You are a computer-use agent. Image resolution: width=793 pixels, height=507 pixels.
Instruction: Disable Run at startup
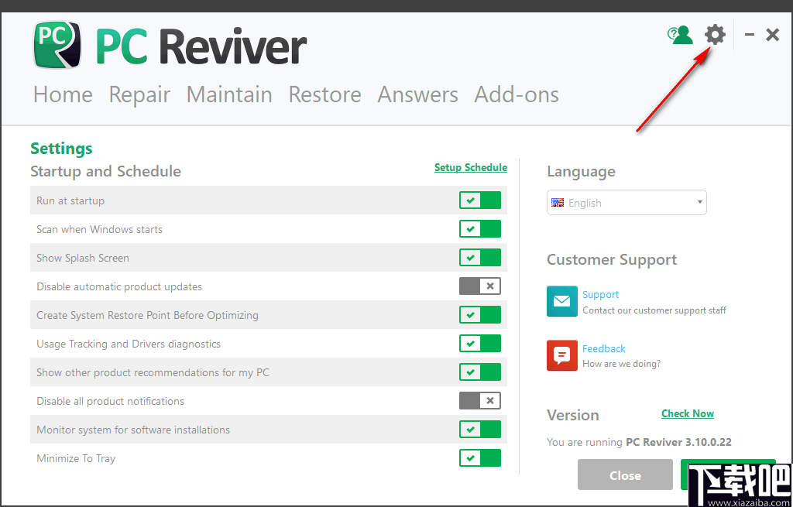click(480, 200)
